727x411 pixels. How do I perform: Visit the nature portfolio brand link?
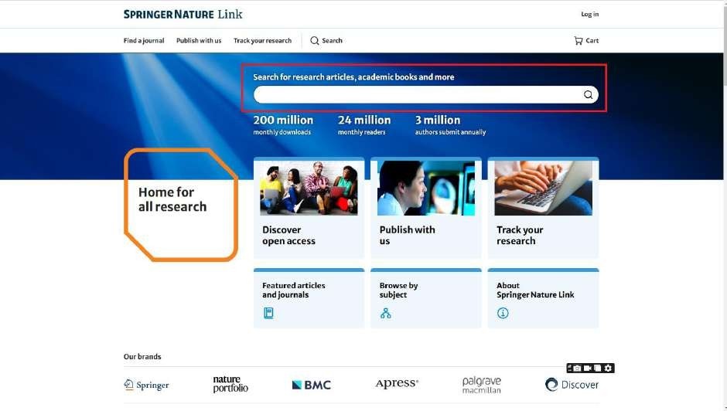(230, 385)
